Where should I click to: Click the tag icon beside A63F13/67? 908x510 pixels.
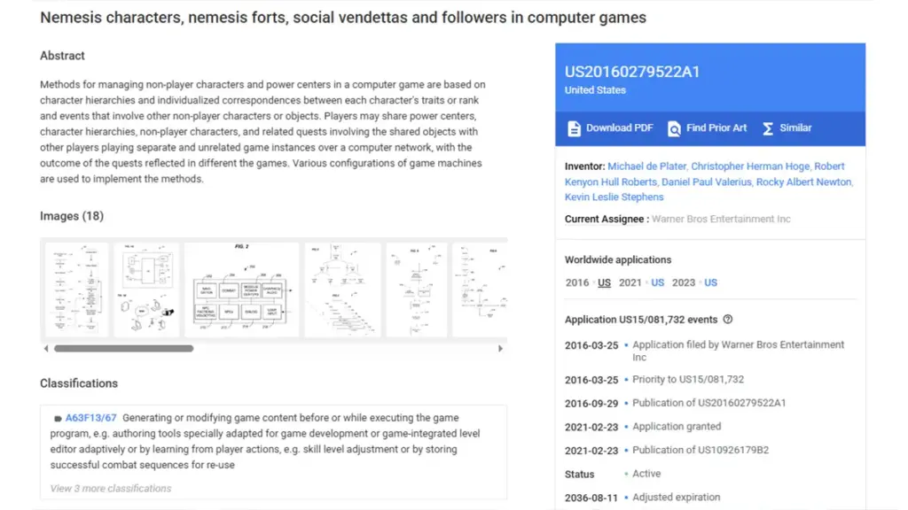[x=58, y=418]
